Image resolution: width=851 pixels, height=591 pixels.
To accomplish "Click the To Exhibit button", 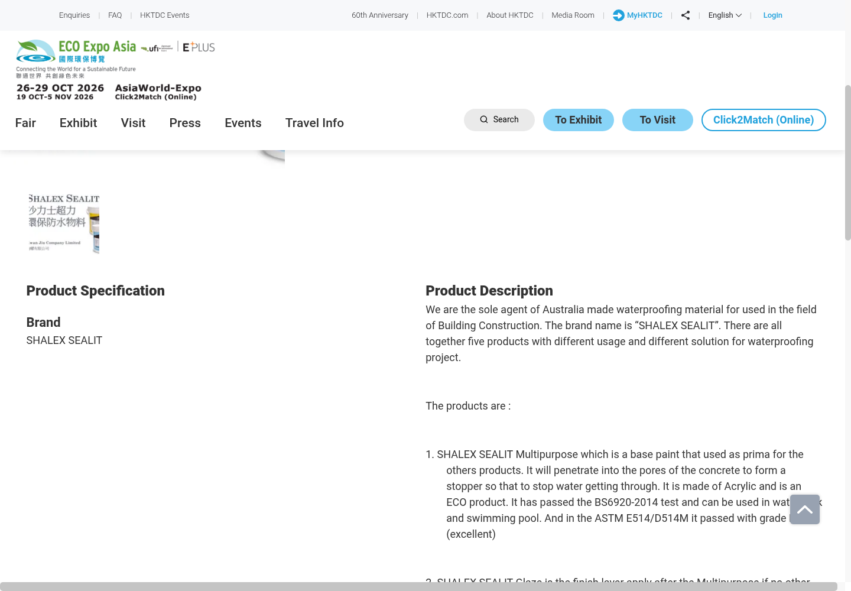I will [579, 120].
